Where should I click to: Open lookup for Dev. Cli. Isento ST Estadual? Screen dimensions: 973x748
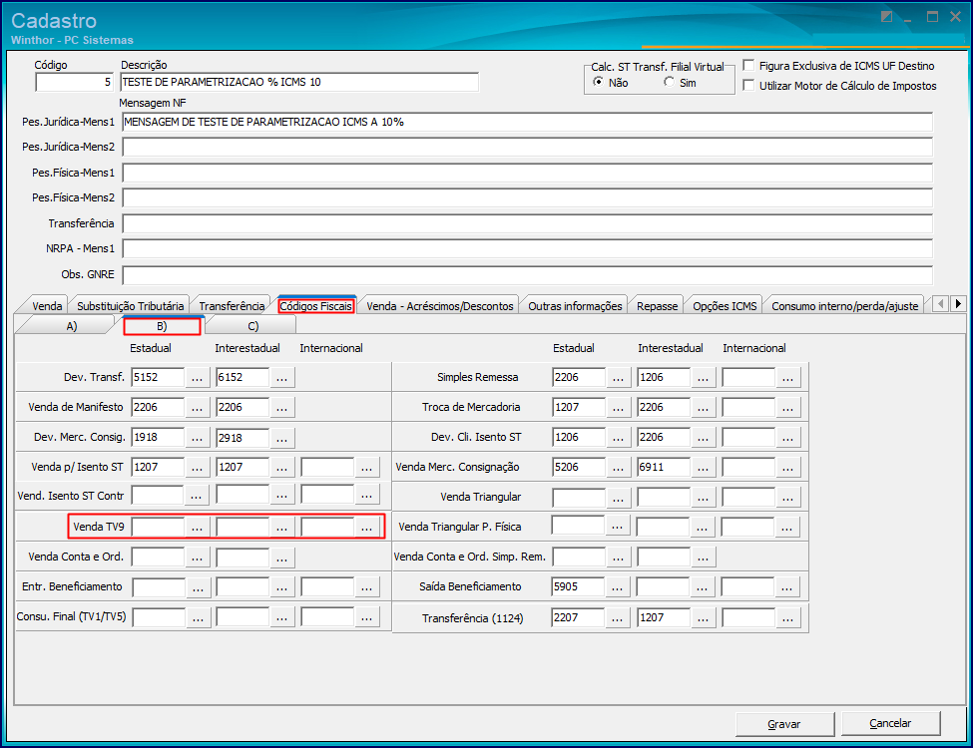(x=618, y=437)
